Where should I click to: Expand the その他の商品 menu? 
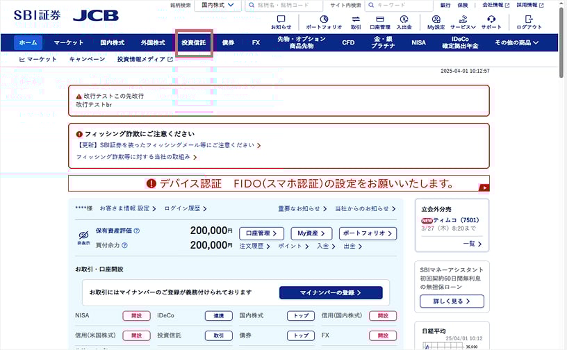[x=516, y=42]
